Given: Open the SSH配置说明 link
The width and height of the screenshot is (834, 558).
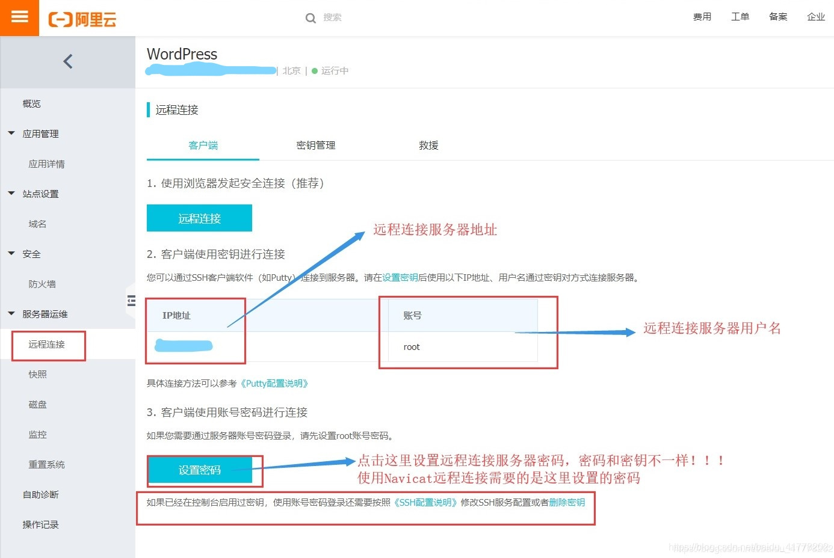Looking at the screenshot, I should pyautogui.click(x=426, y=503).
